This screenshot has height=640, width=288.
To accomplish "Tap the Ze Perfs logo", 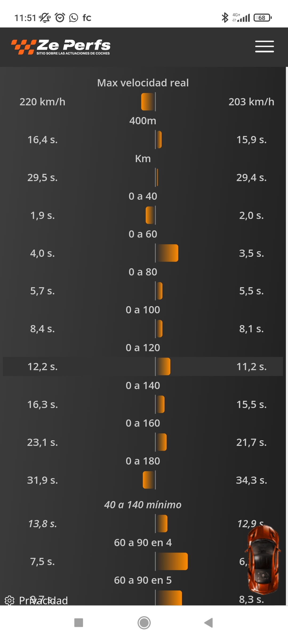I will pos(61,47).
